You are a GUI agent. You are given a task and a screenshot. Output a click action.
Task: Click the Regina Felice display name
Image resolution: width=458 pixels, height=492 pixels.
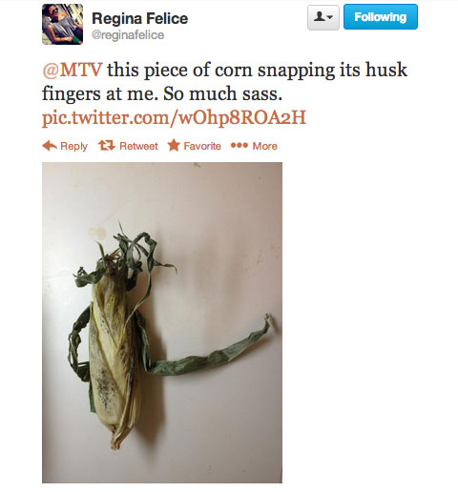click(x=140, y=18)
